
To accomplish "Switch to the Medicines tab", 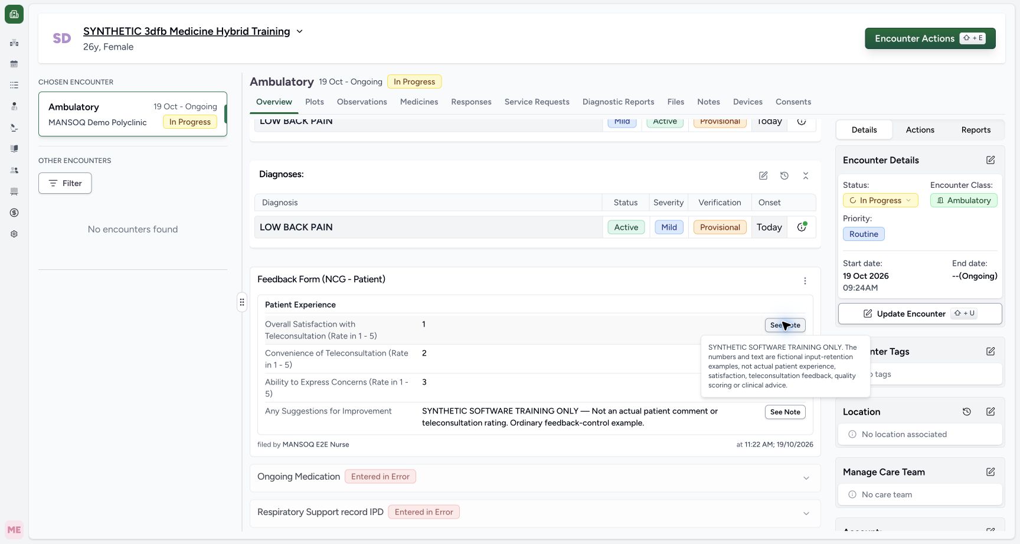I will pos(419,102).
